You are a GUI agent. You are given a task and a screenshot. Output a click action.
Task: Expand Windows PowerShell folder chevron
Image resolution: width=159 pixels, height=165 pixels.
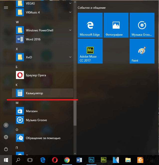70,30
